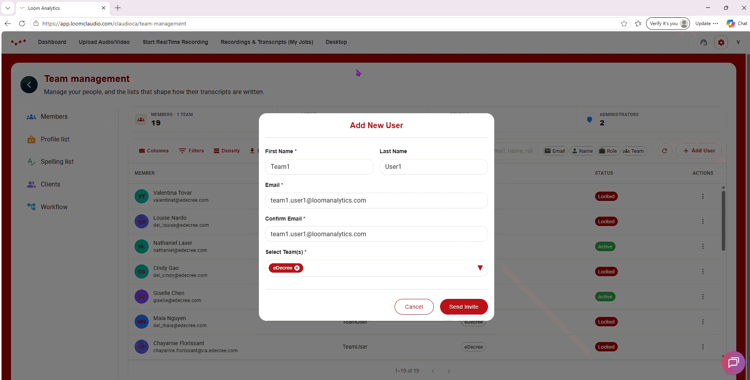
Task: Open the Spelling list sidebar item
Action: [67, 162]
